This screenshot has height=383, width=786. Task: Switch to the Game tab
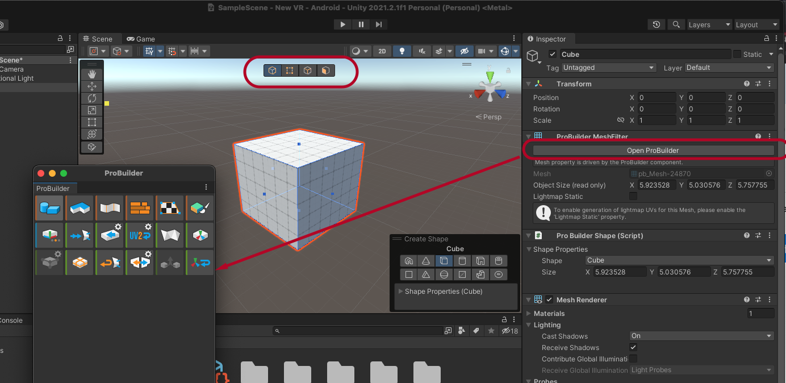140,39
